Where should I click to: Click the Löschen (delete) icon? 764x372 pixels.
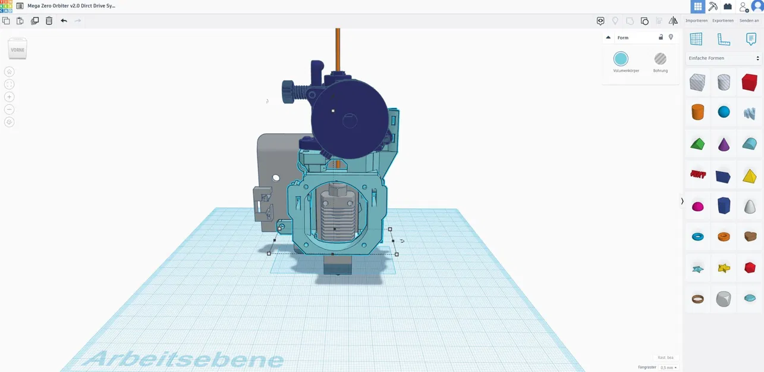(49, 20)
